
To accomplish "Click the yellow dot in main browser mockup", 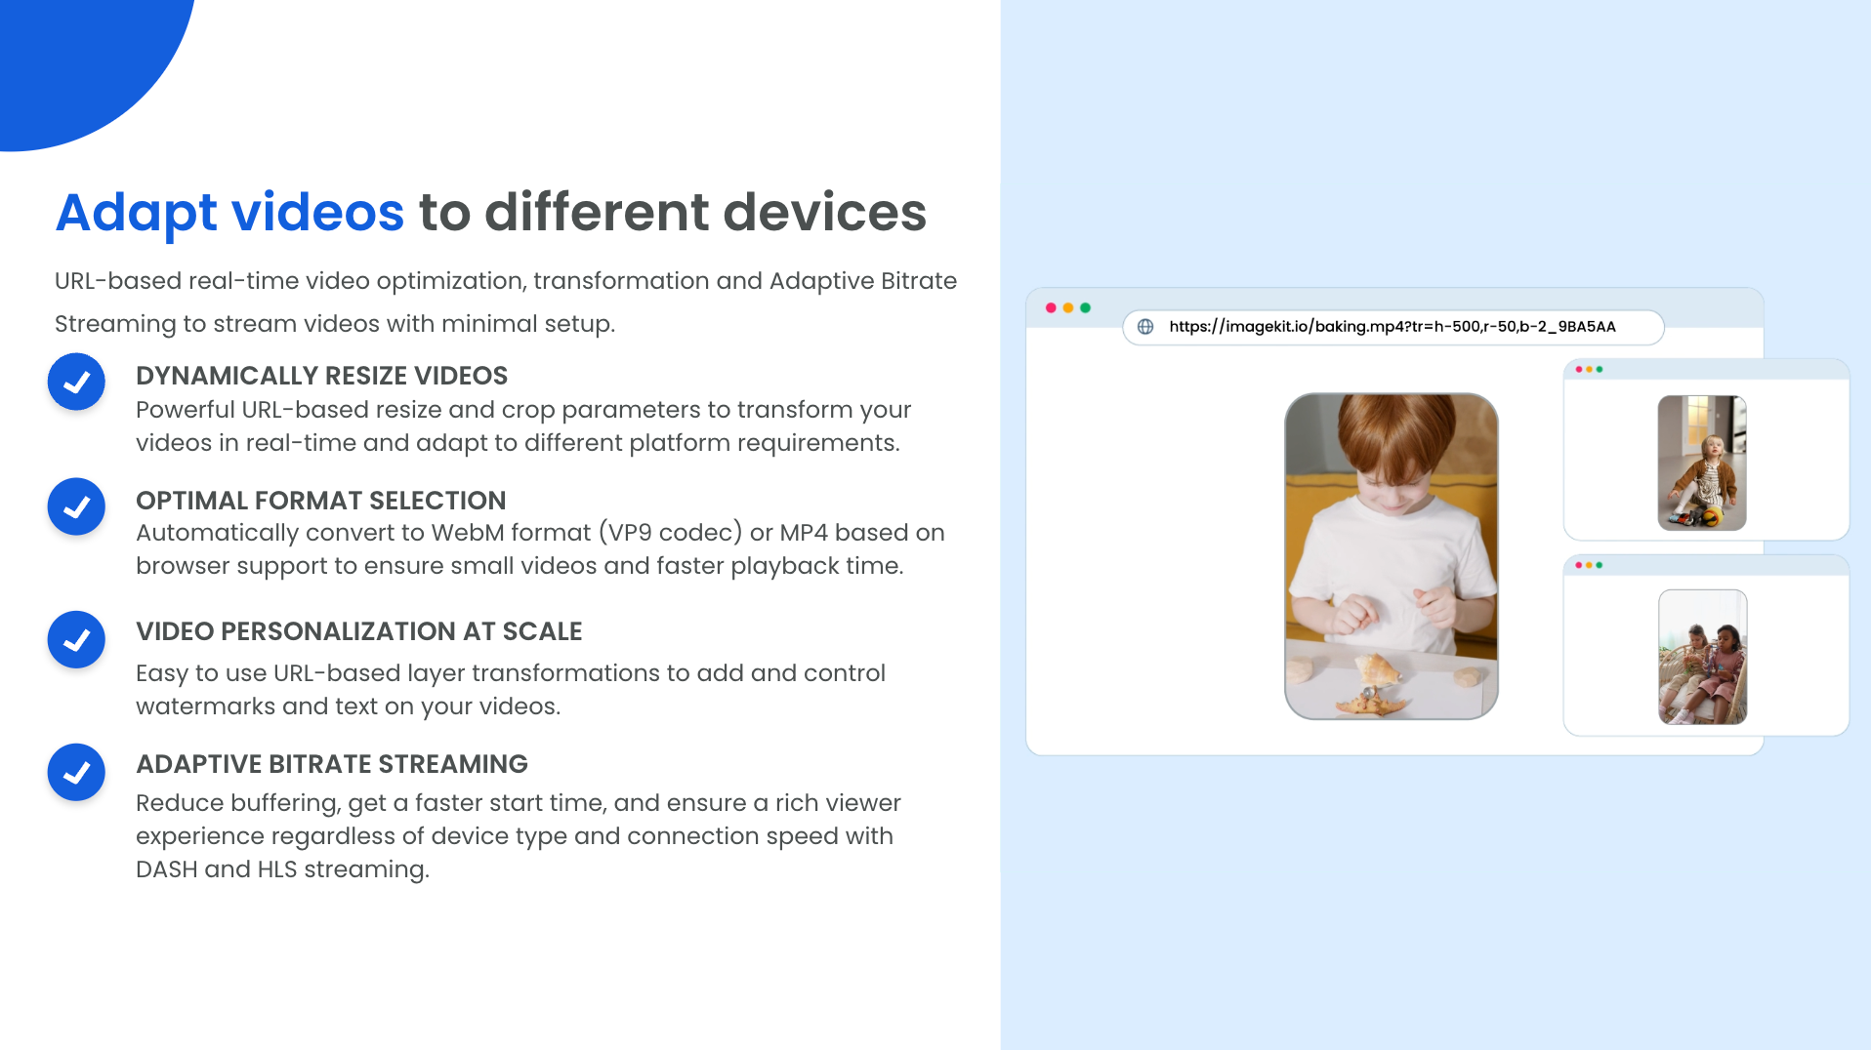I will pos(1068,307).
